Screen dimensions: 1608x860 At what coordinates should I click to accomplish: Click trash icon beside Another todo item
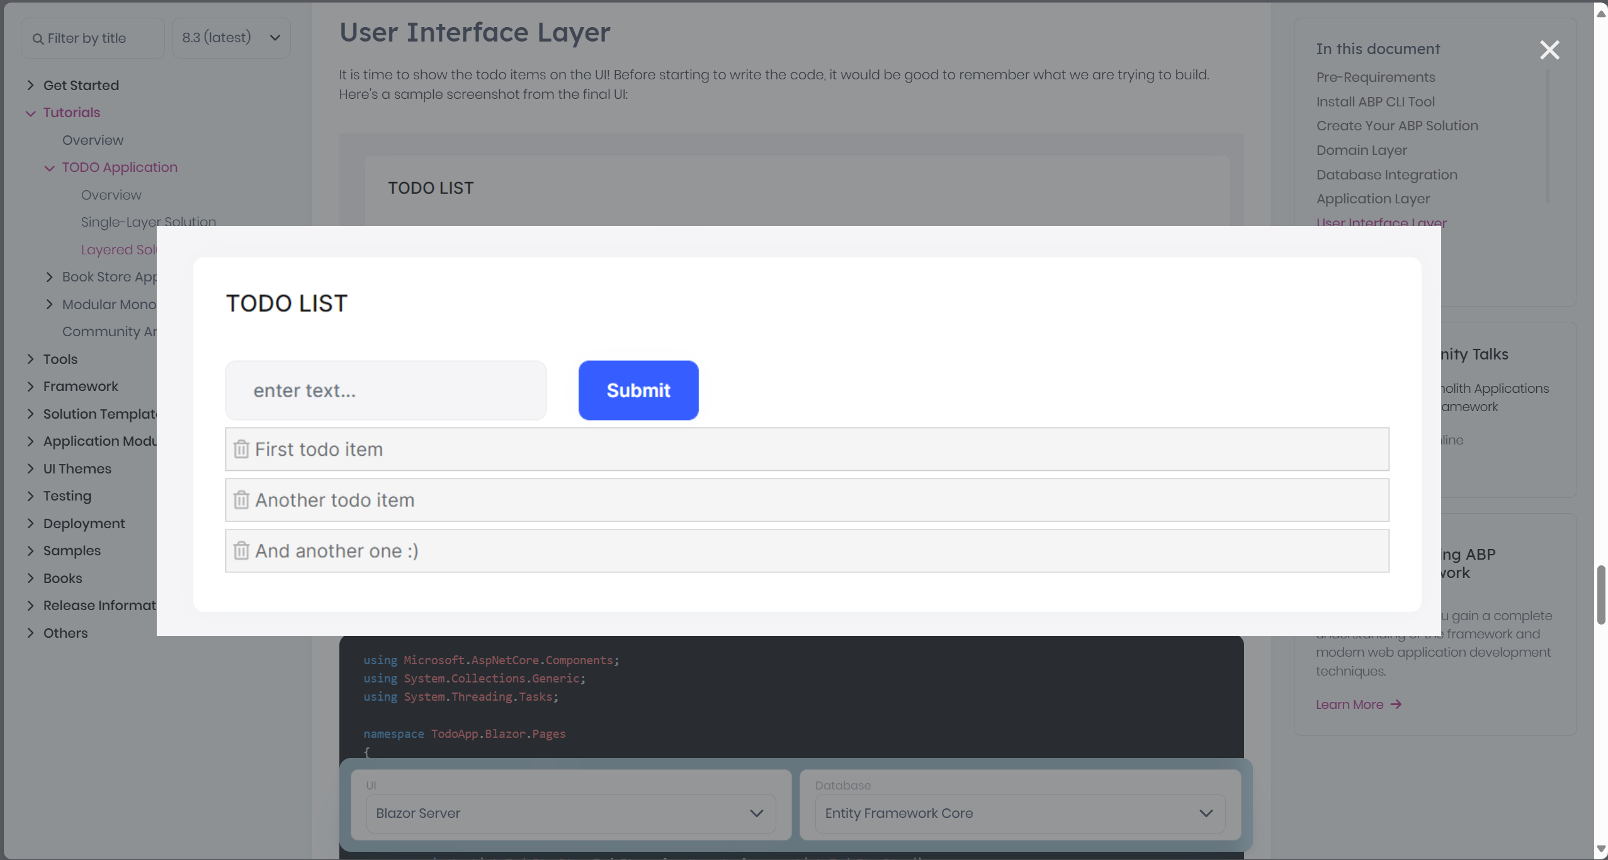tap(241, 500)
